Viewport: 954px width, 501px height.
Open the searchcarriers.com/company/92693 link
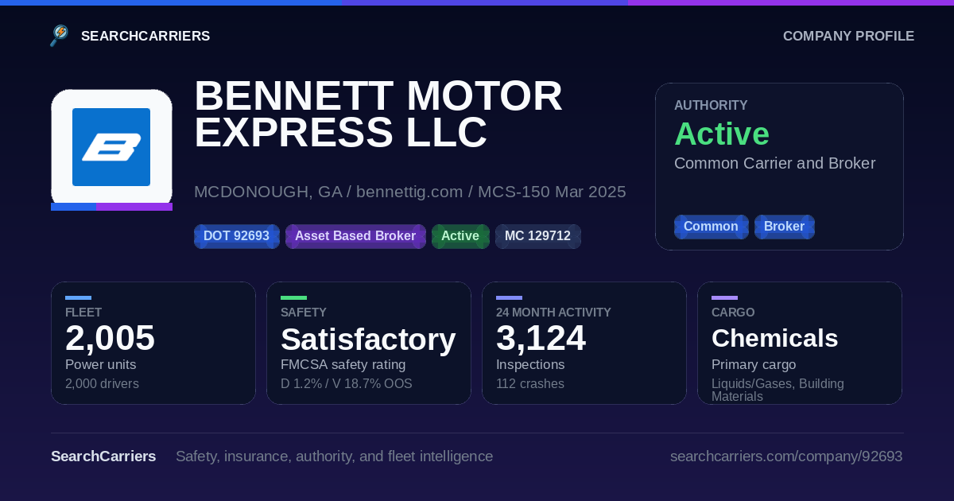pos(786,456)
